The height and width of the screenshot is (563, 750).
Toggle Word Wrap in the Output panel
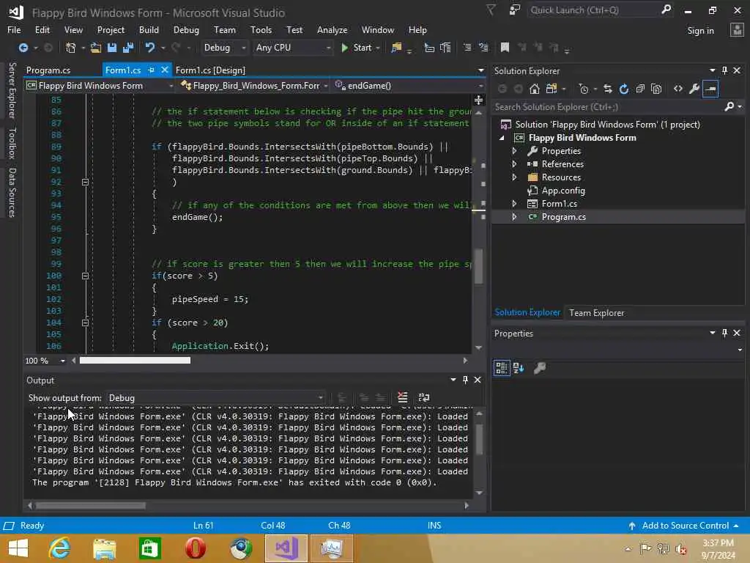click(x=424, y=397)
